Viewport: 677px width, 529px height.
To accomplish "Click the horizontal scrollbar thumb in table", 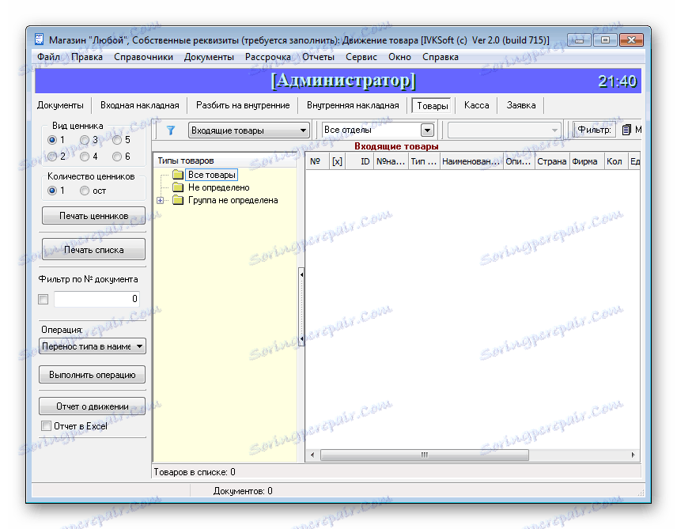I will [x=425, y=455].
